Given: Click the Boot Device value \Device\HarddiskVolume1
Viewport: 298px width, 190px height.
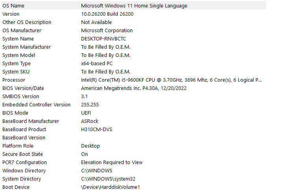Looking at the screenshot, I should (110, 187).
